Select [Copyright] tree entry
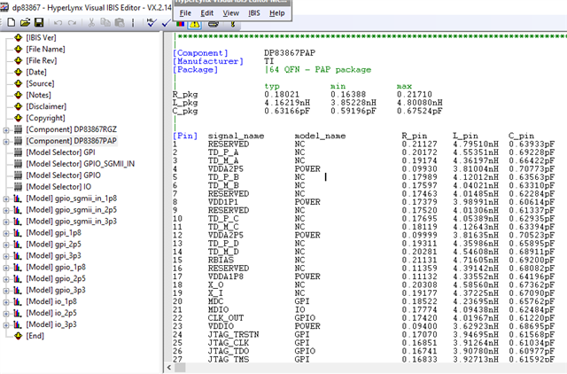 coord(45,118)
